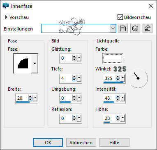
Task: Open the Tiefe slider dropdown
Action: (x=79, y=78)
